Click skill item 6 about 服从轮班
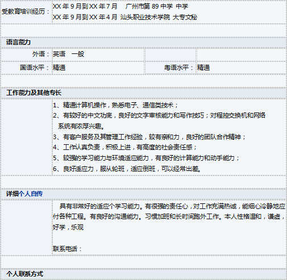This screenshot has height=280, width=287. pos(127,169)
